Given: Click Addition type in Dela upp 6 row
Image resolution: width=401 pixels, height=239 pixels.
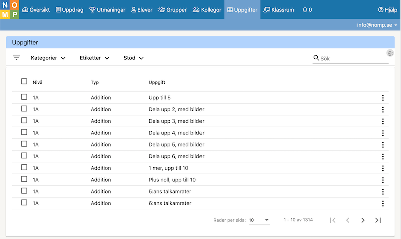Looking at the screenshot, I should pos(101,156).
